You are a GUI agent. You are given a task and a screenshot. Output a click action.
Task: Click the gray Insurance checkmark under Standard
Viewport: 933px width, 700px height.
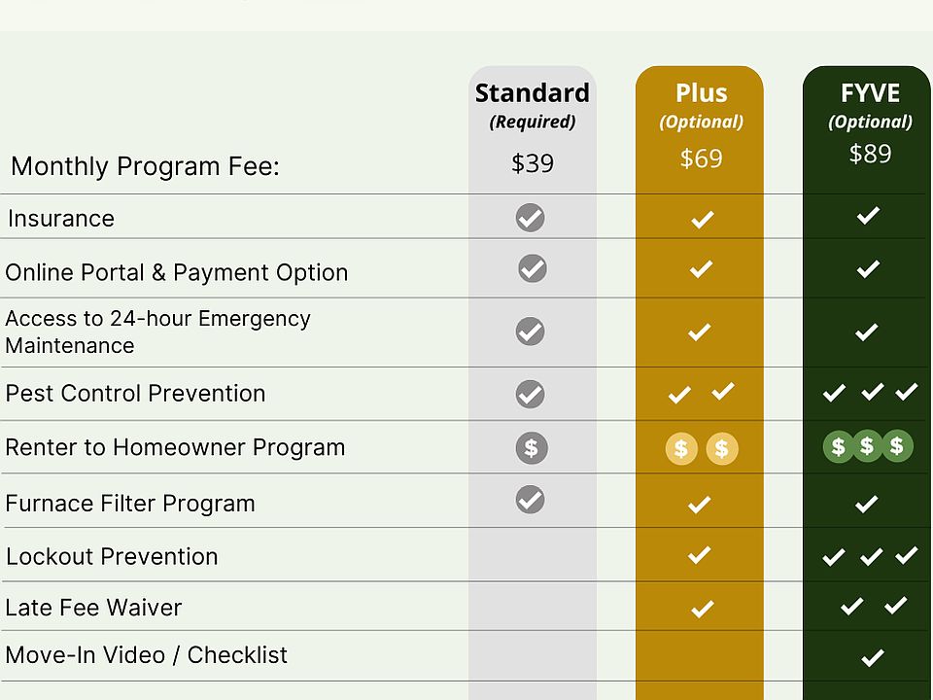531,218
